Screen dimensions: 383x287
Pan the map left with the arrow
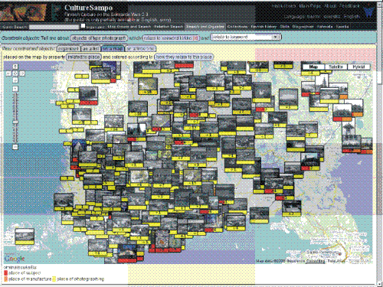click(x=8, y=73)
